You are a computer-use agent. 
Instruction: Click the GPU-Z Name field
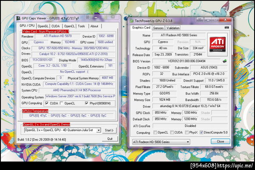click(179, 35)
